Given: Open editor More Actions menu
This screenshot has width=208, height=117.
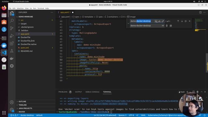Looking at the screenshot, I should pyautogui.click(x=204, y=12).
